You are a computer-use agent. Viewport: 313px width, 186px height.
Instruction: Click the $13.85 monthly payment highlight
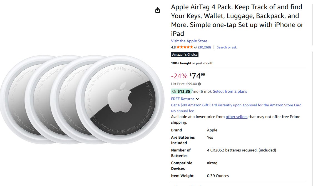point(182,91)
